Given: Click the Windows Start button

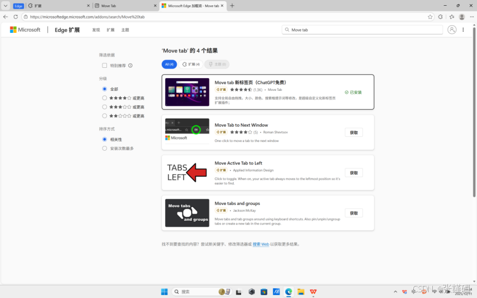Looking at the screenshot, I should [164, 292].
